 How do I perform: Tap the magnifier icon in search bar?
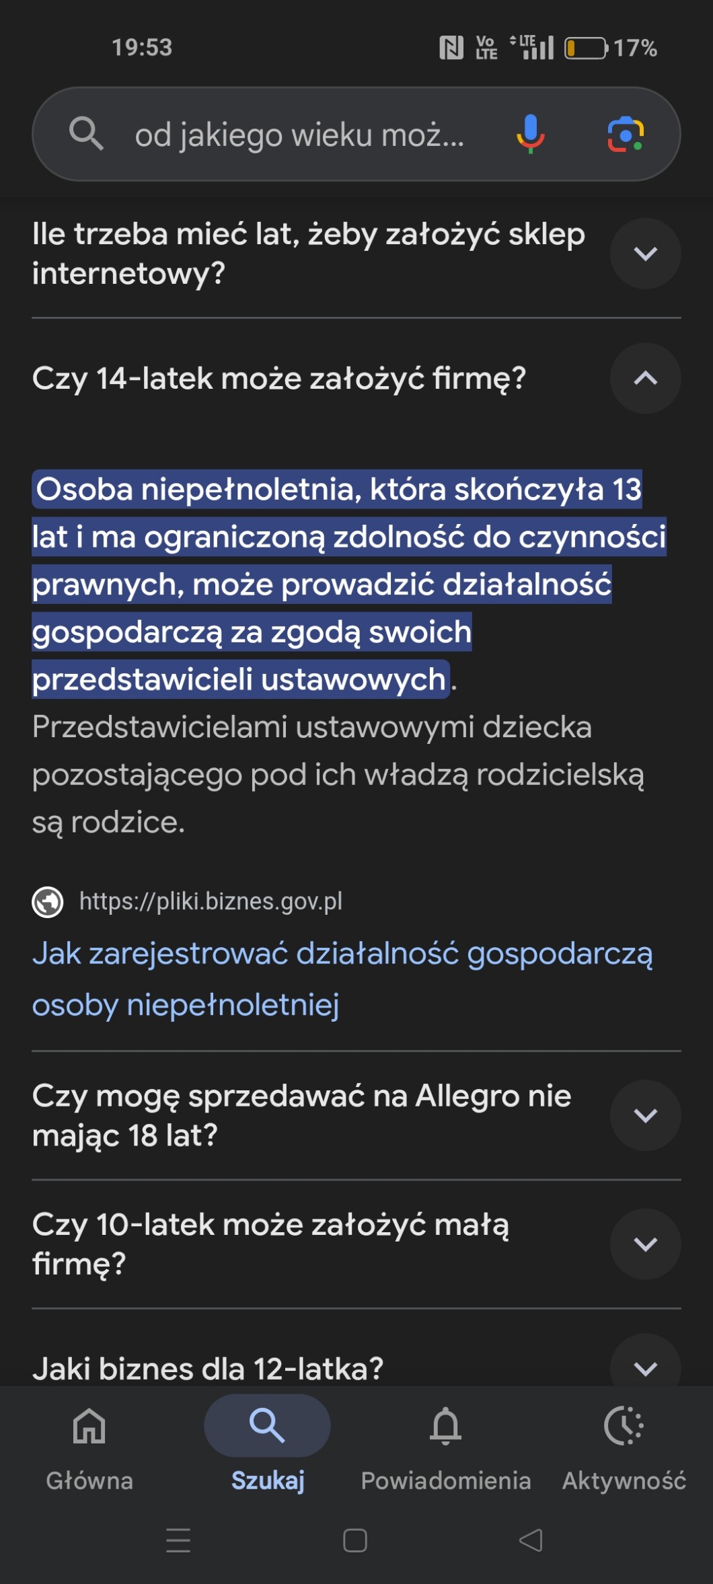click(x=87, y=134)
